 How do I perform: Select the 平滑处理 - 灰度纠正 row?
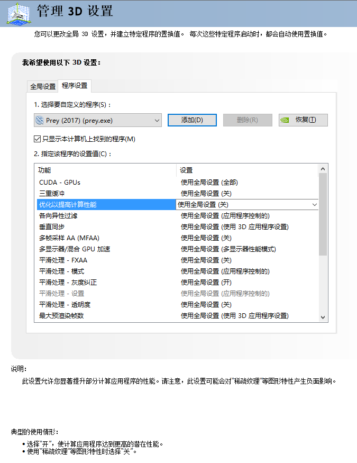pyautogui.click(x=178, y=283)
